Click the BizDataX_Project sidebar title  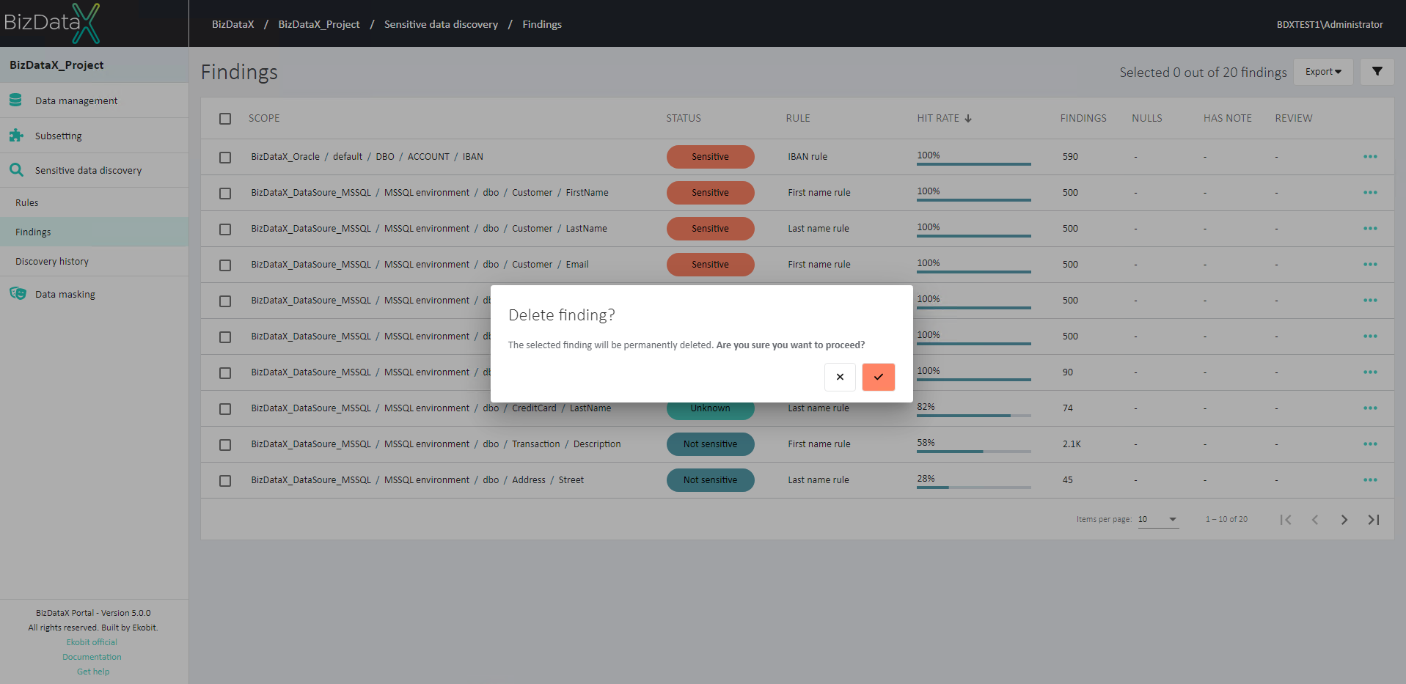click(56, 65)
